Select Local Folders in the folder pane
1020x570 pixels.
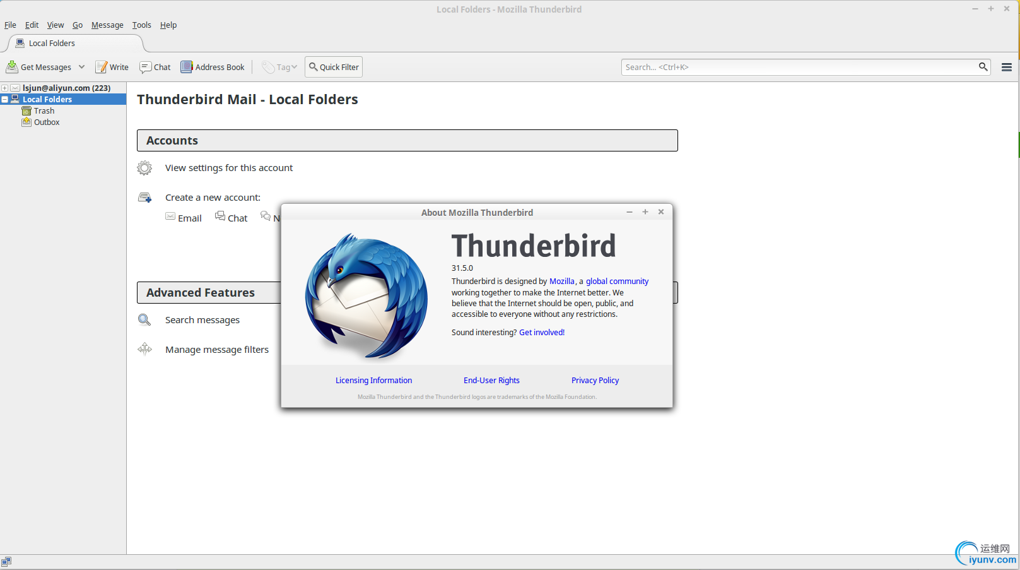click(x=47, y=100)
